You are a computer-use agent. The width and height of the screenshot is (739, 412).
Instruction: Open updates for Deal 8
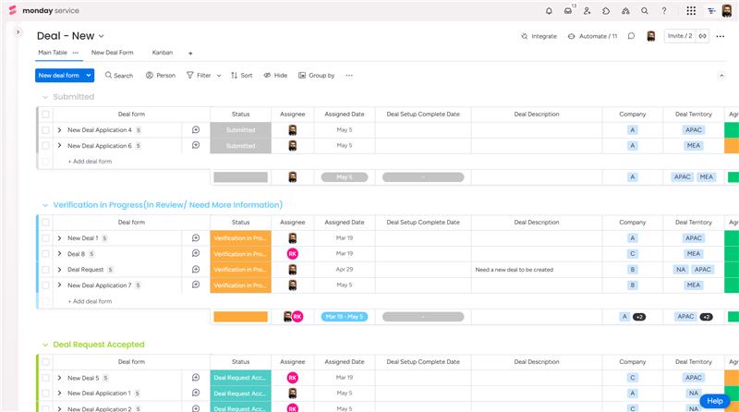[196, 254]
